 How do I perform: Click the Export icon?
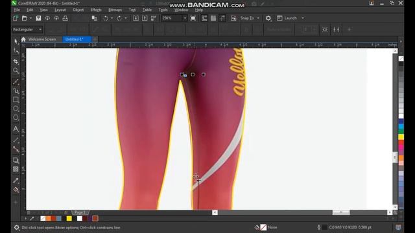[145, 18]
